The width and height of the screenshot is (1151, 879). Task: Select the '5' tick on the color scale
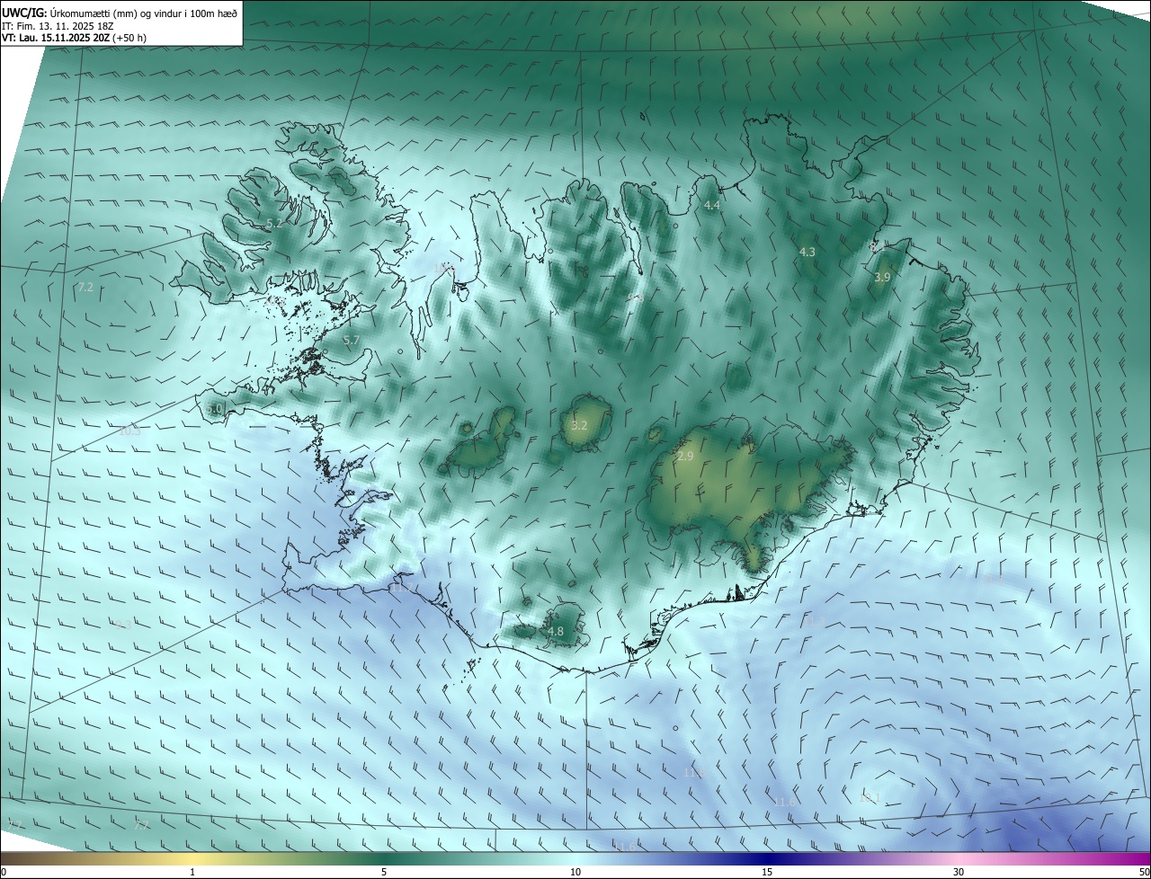pyautogui.click(x=384, y=872)
